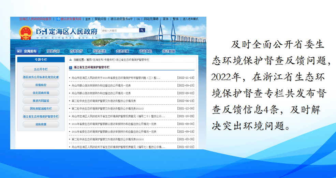Open 优化营商环境 sidebar section
This screenshot has width=336, height=178.
point(41,93)
